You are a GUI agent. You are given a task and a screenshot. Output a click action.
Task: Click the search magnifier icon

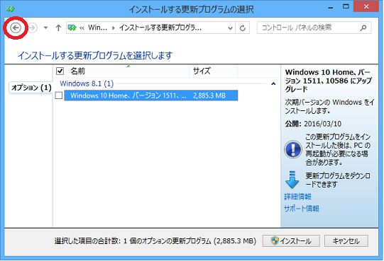[x=363, y=28]
